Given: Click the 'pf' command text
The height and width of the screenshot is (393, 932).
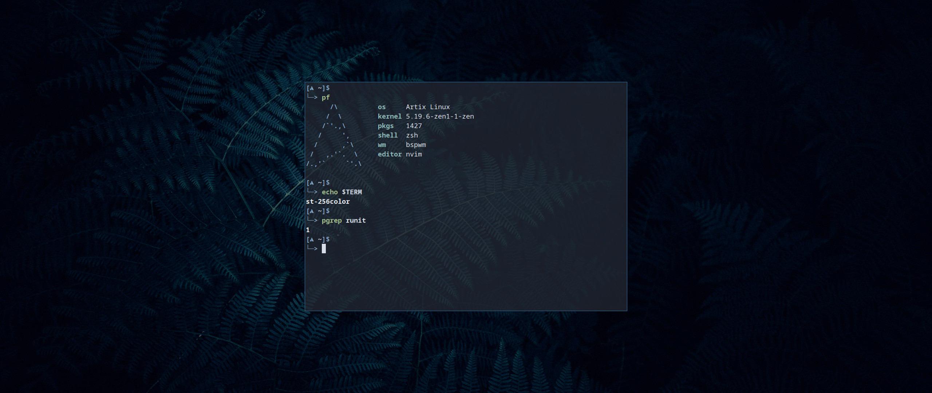Looking at the screenshot, I should (325, 98).
